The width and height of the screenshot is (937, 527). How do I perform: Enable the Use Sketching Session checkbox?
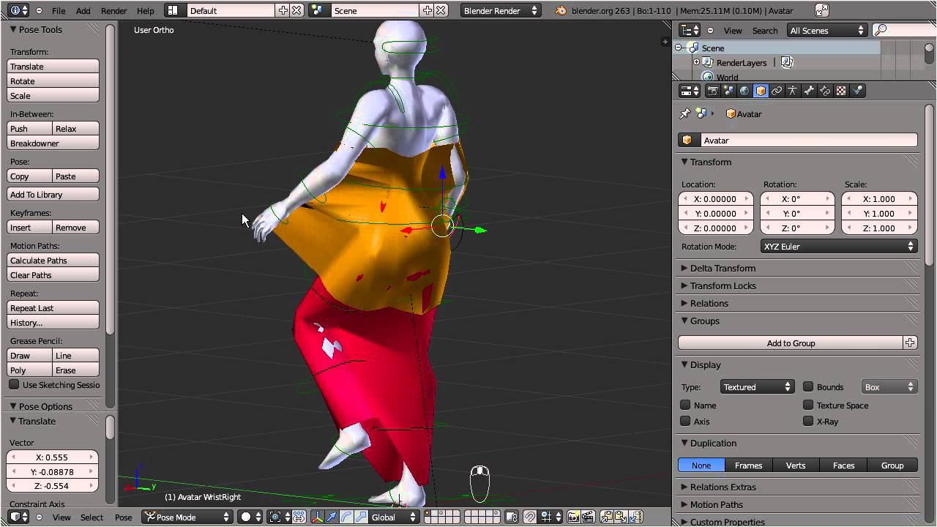(14, 384)
